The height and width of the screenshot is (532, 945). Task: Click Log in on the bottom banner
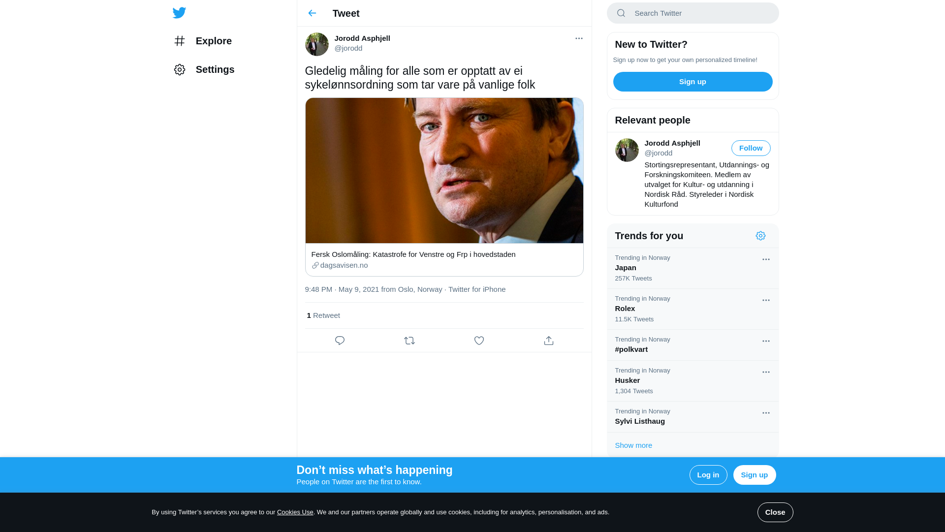708,475
